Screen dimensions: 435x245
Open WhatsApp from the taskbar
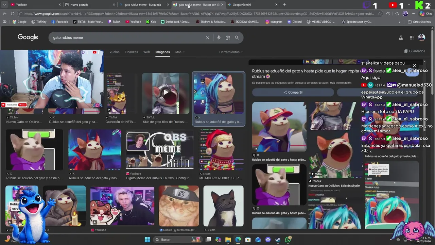[288, 240]
